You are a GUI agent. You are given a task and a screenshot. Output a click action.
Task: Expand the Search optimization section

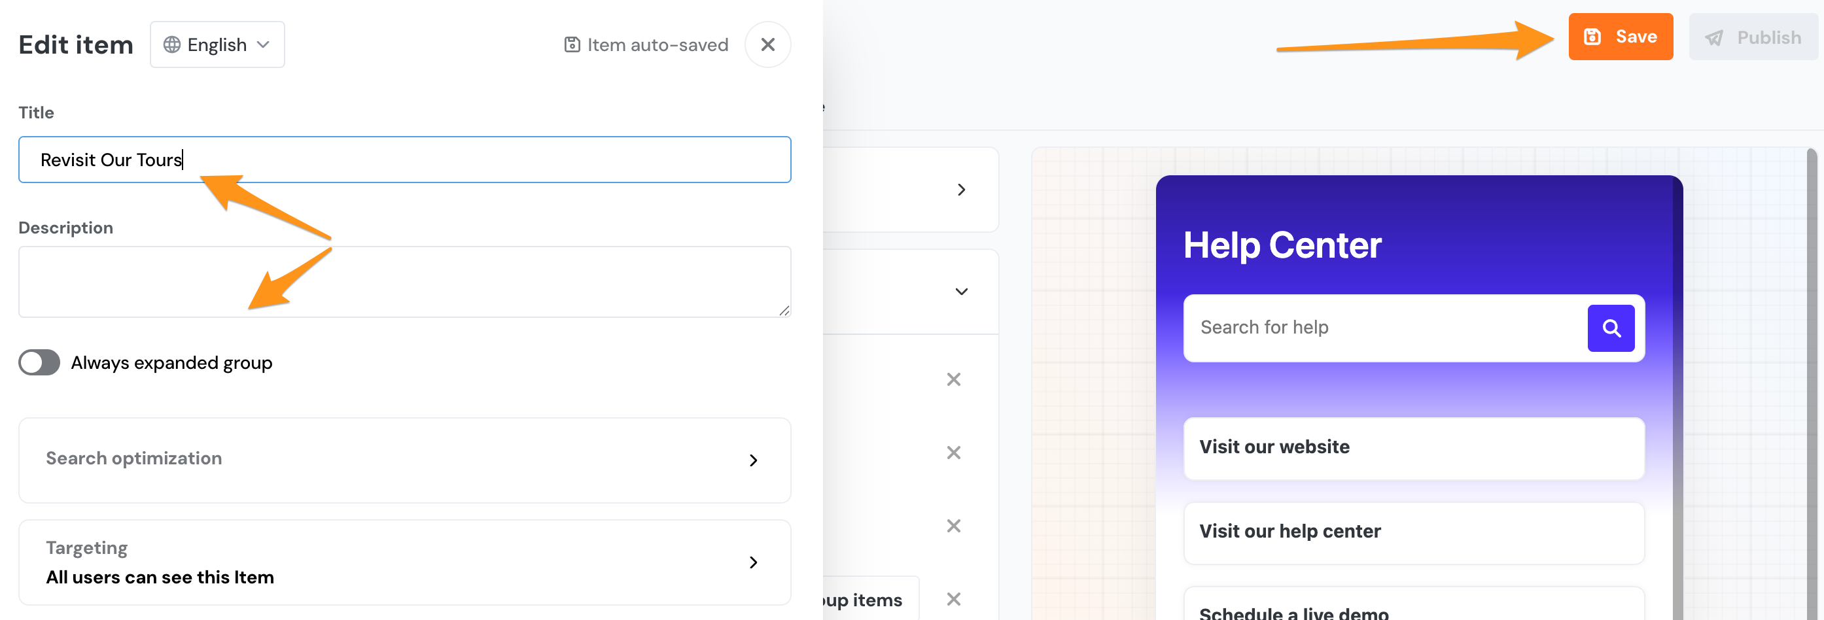point(754,460)
